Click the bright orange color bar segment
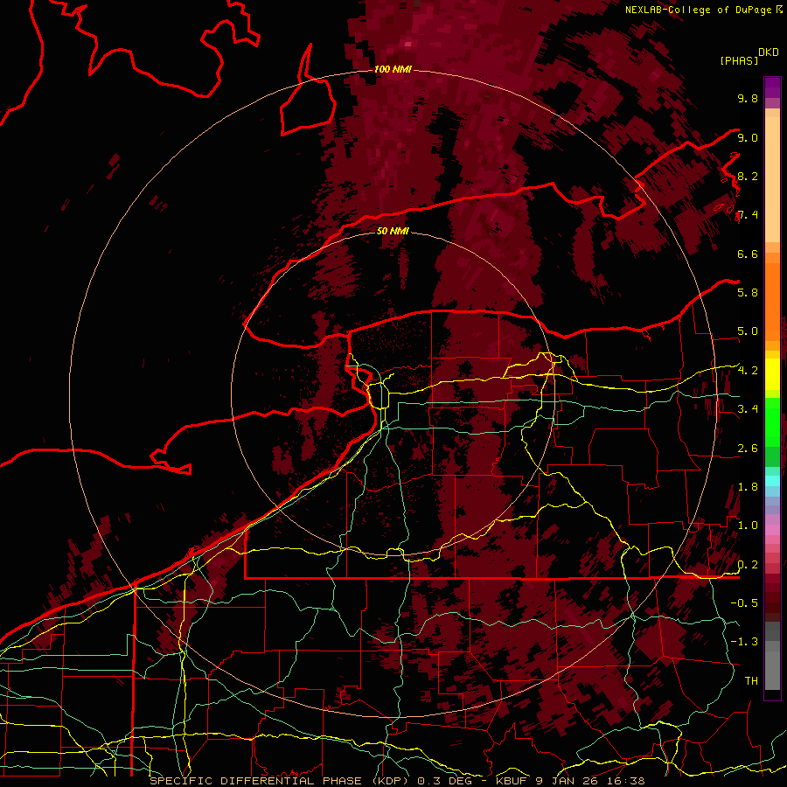 [x=772, y=303]
